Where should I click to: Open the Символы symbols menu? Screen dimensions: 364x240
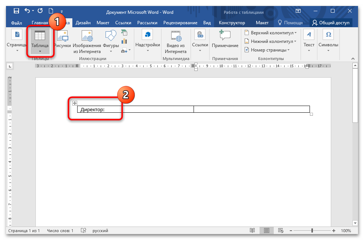(x=328, y=40)
